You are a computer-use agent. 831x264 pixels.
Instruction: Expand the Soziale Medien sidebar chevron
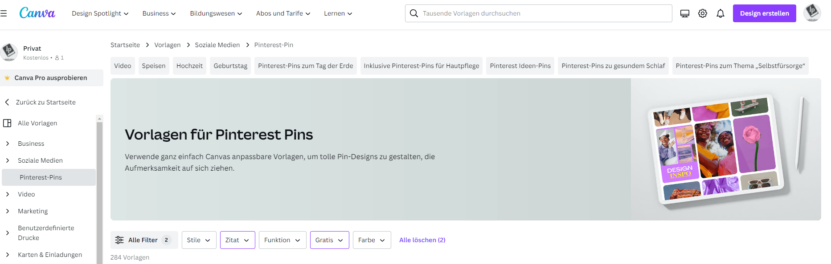pyautogui.click(x=8, y=160)
